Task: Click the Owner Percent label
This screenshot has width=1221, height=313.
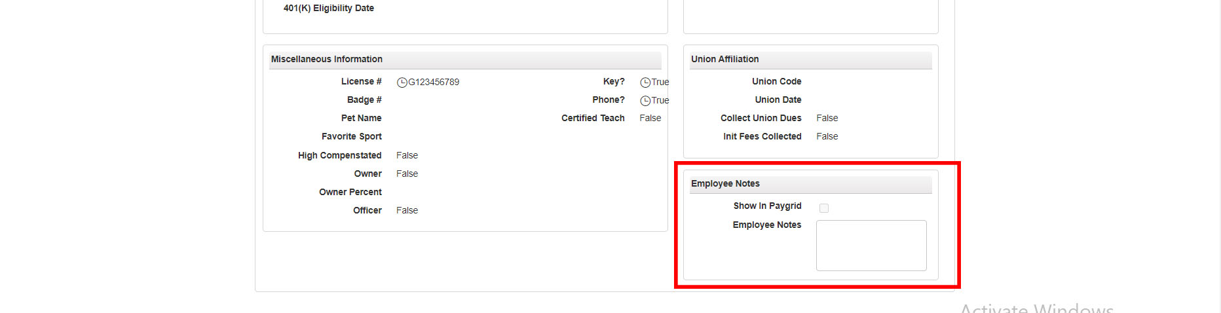Action: (350, 192)
